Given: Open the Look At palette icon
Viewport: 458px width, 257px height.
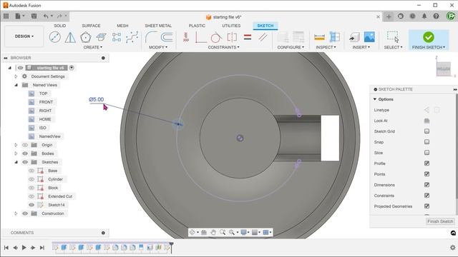Looking at the screenshot, I should (x=427, y=121).
